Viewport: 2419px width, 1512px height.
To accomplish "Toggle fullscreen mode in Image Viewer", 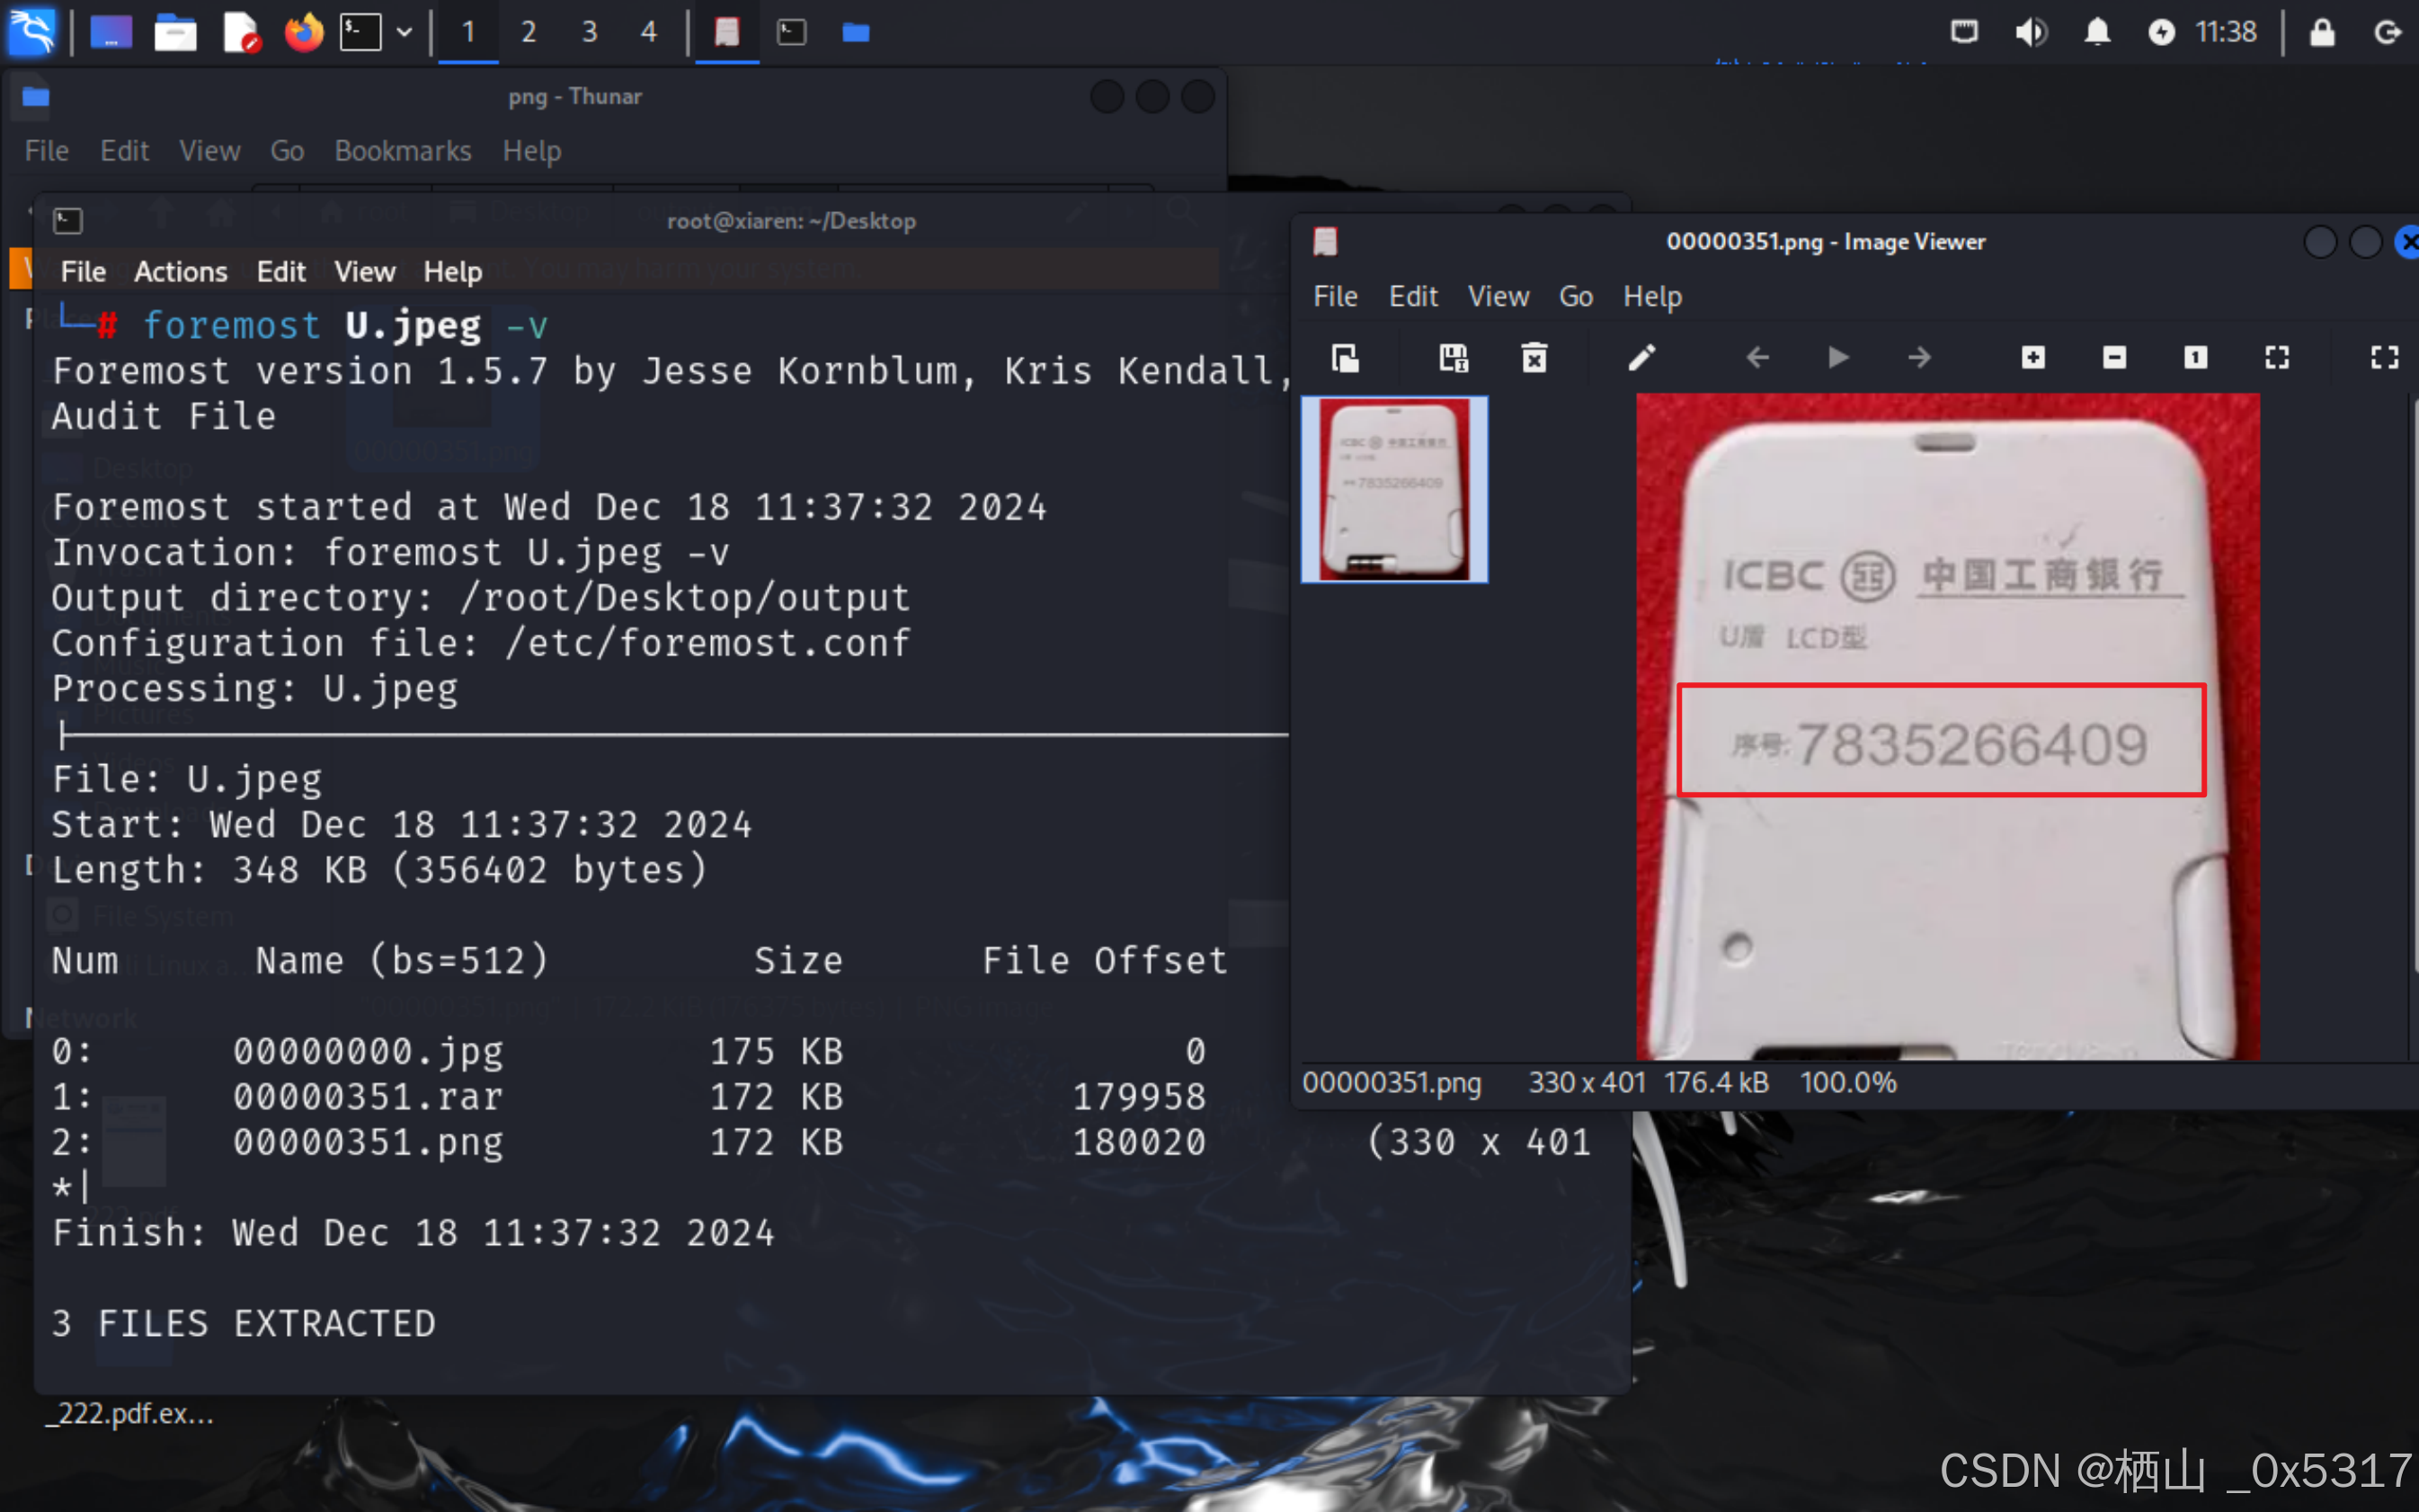I will [x=2384, y=357].
